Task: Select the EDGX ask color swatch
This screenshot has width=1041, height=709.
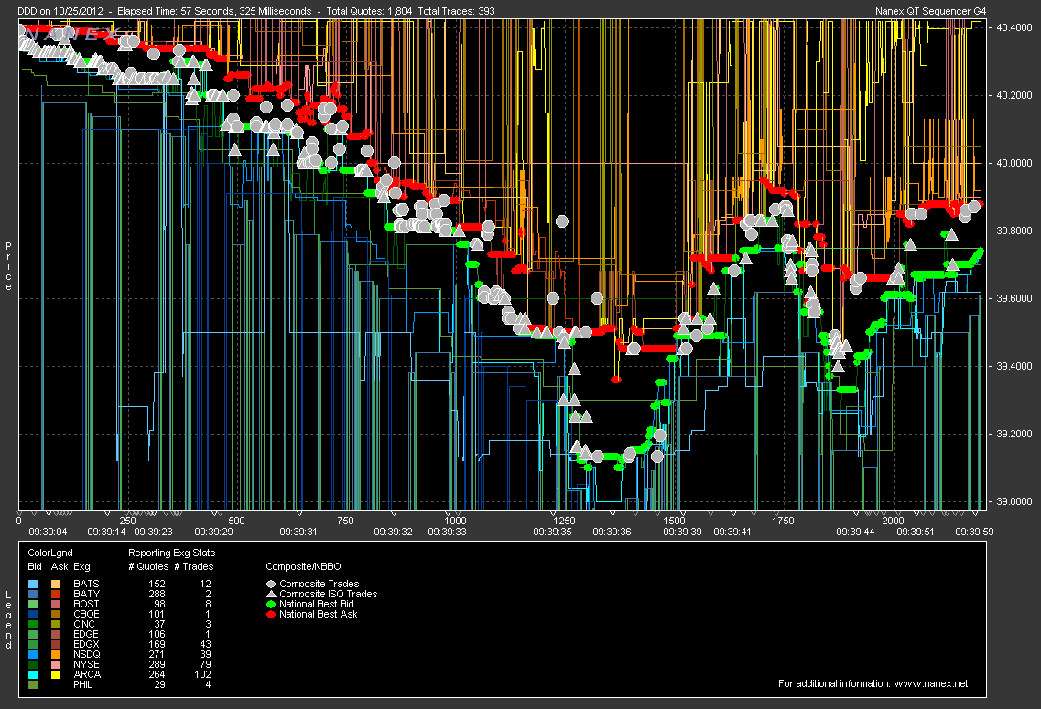Action: click(x=56, y=645)
